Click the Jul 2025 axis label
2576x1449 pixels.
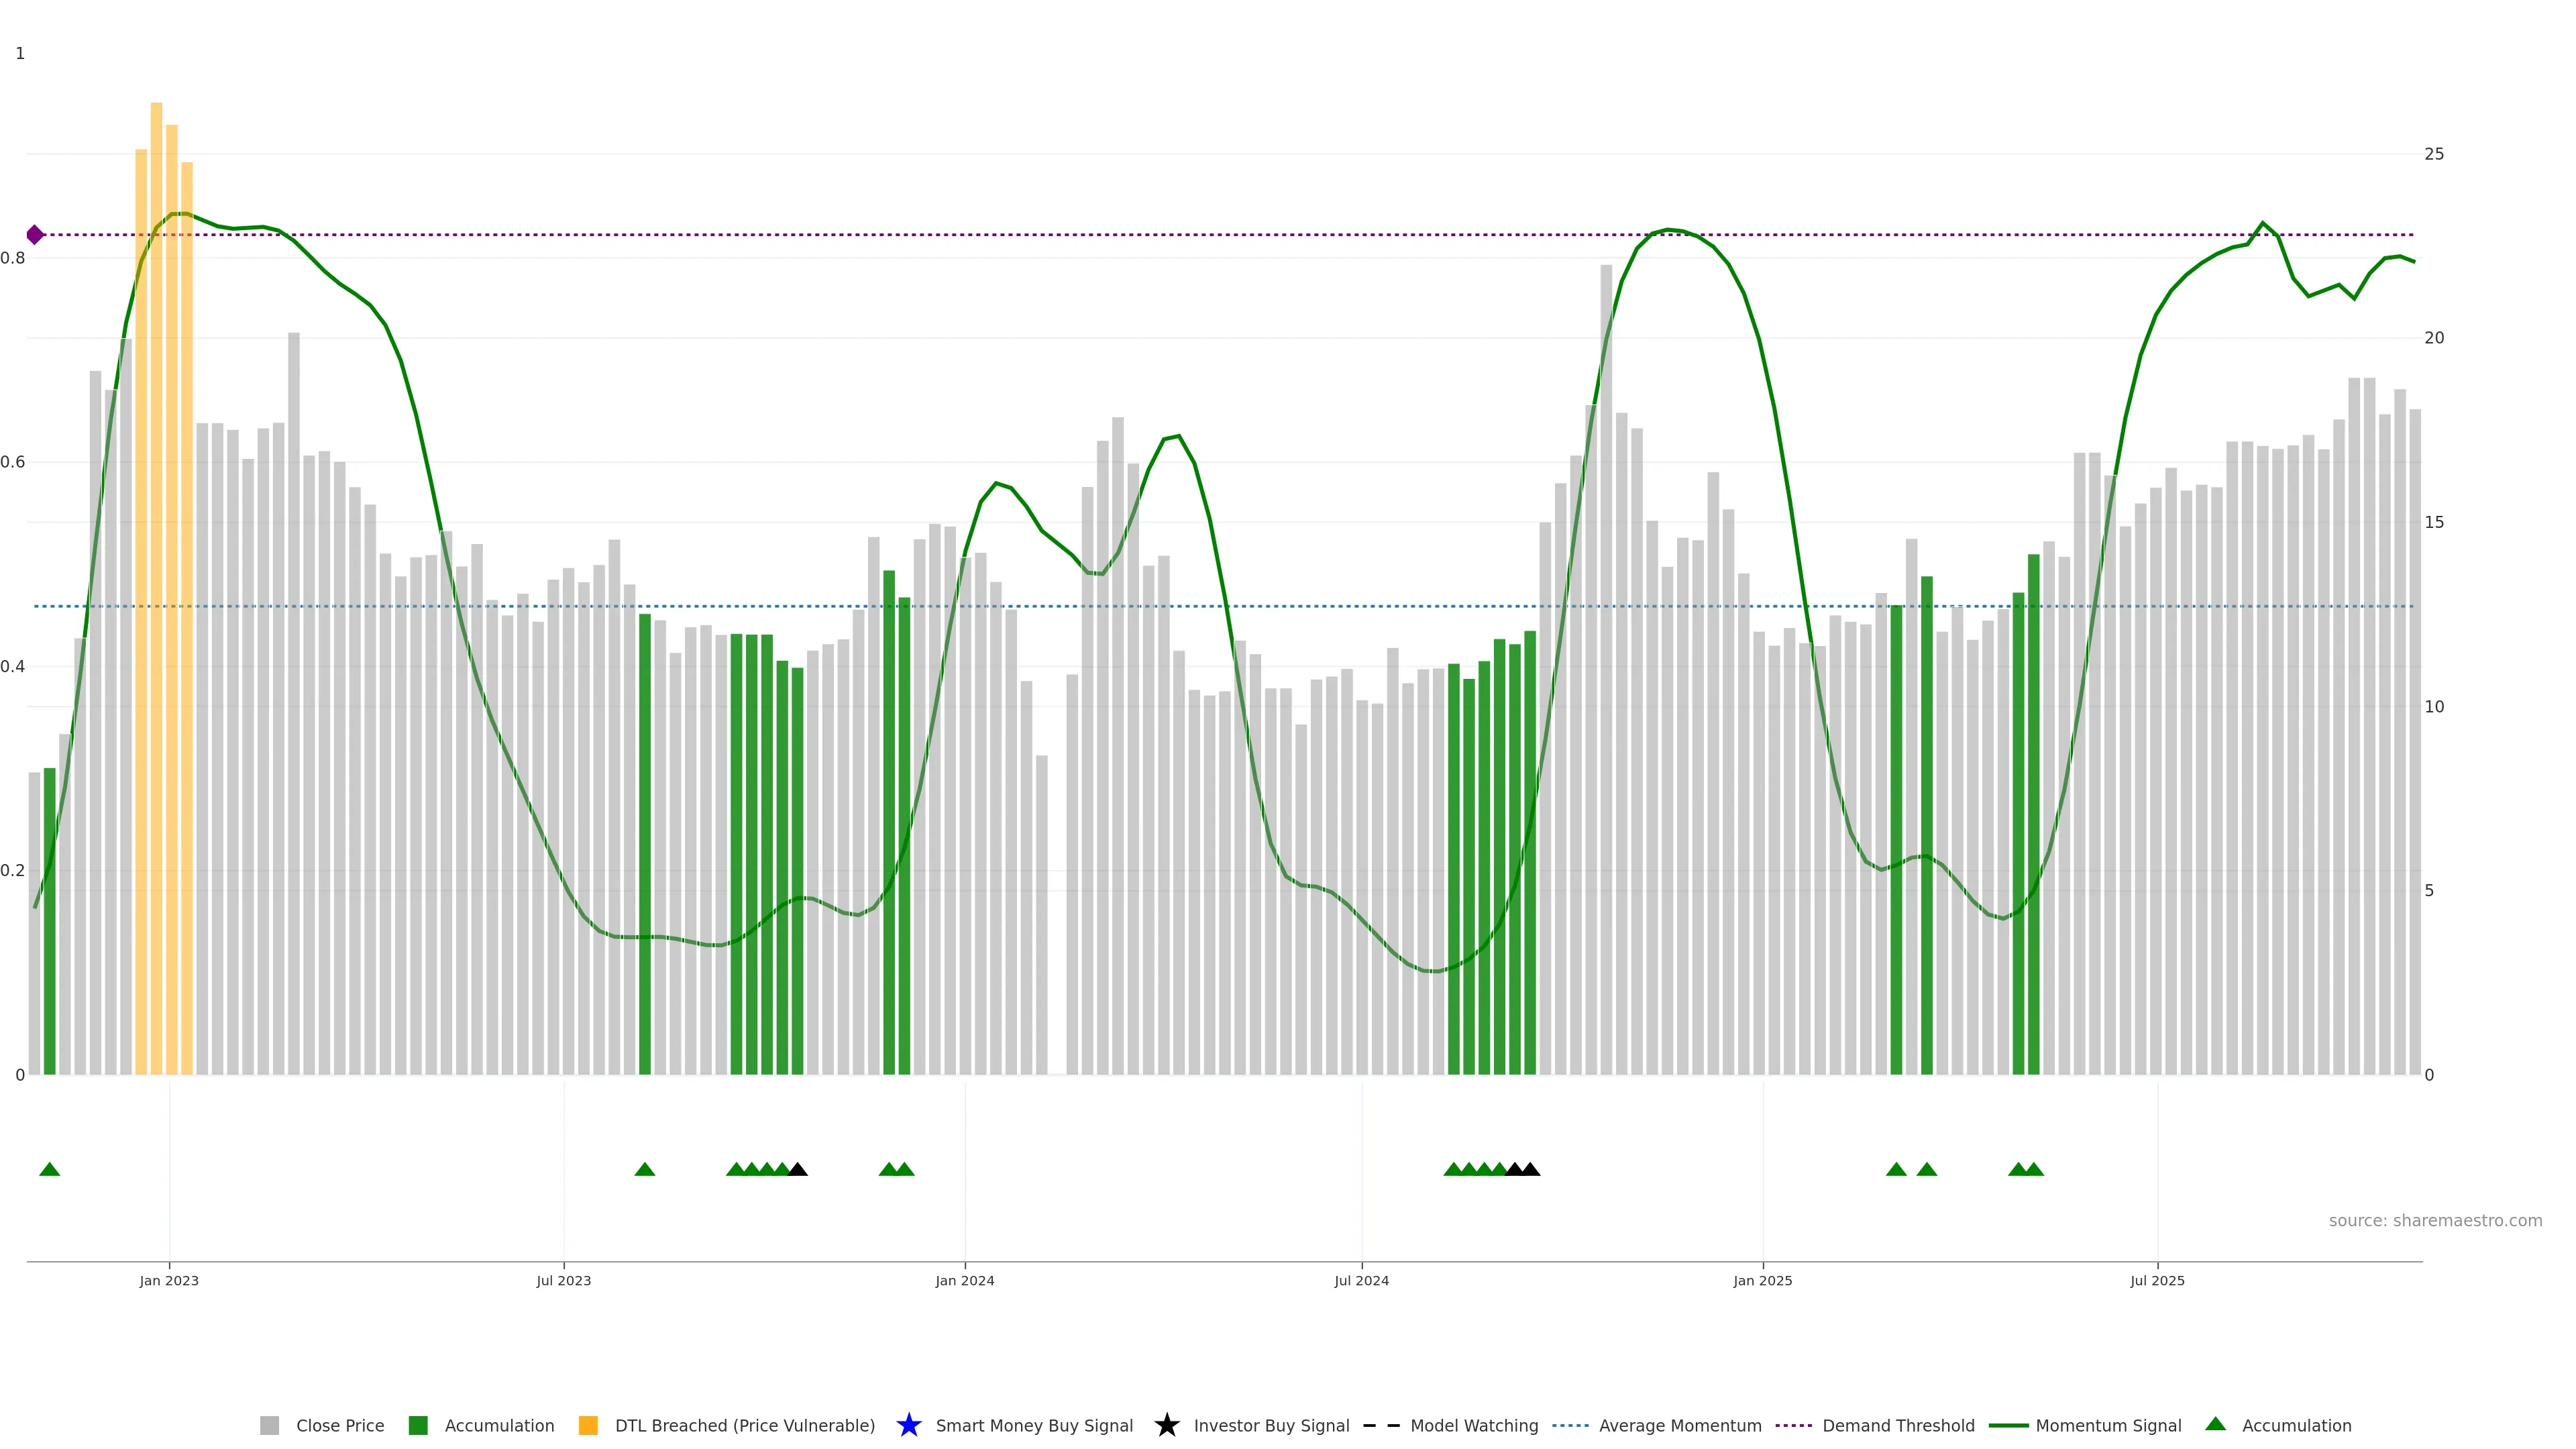click(x=2157, y=1280)
